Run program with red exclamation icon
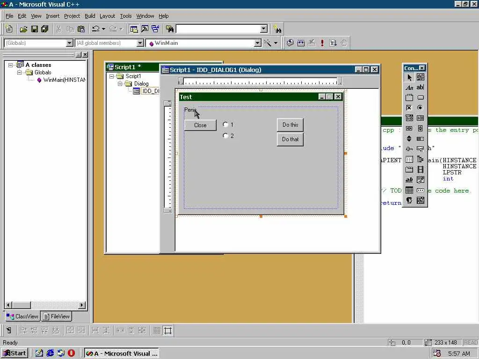479x359 pixels. tap(322, 43)
